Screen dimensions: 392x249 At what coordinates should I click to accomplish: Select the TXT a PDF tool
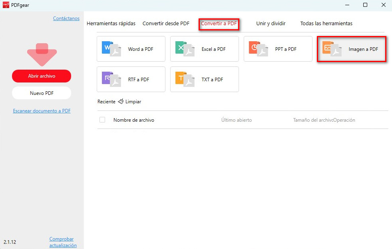[x=204, y=79]
